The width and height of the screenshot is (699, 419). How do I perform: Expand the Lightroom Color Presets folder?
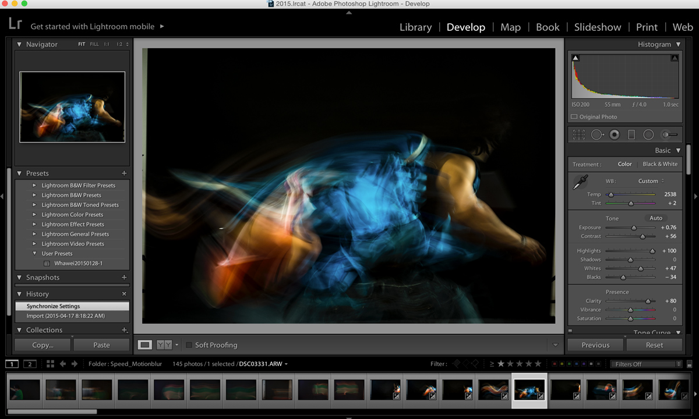(34, 215)
